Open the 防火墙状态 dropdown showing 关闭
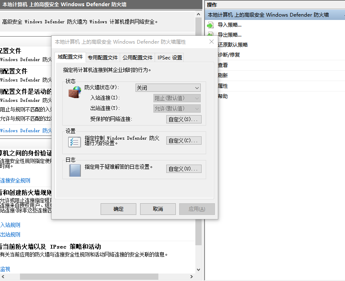The image size is (345, 281). coord(168,88)
